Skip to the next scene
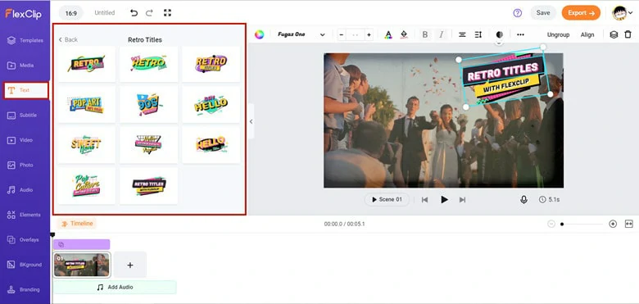The height and width of the screenshot is (304, 639). tap(462, 200)
